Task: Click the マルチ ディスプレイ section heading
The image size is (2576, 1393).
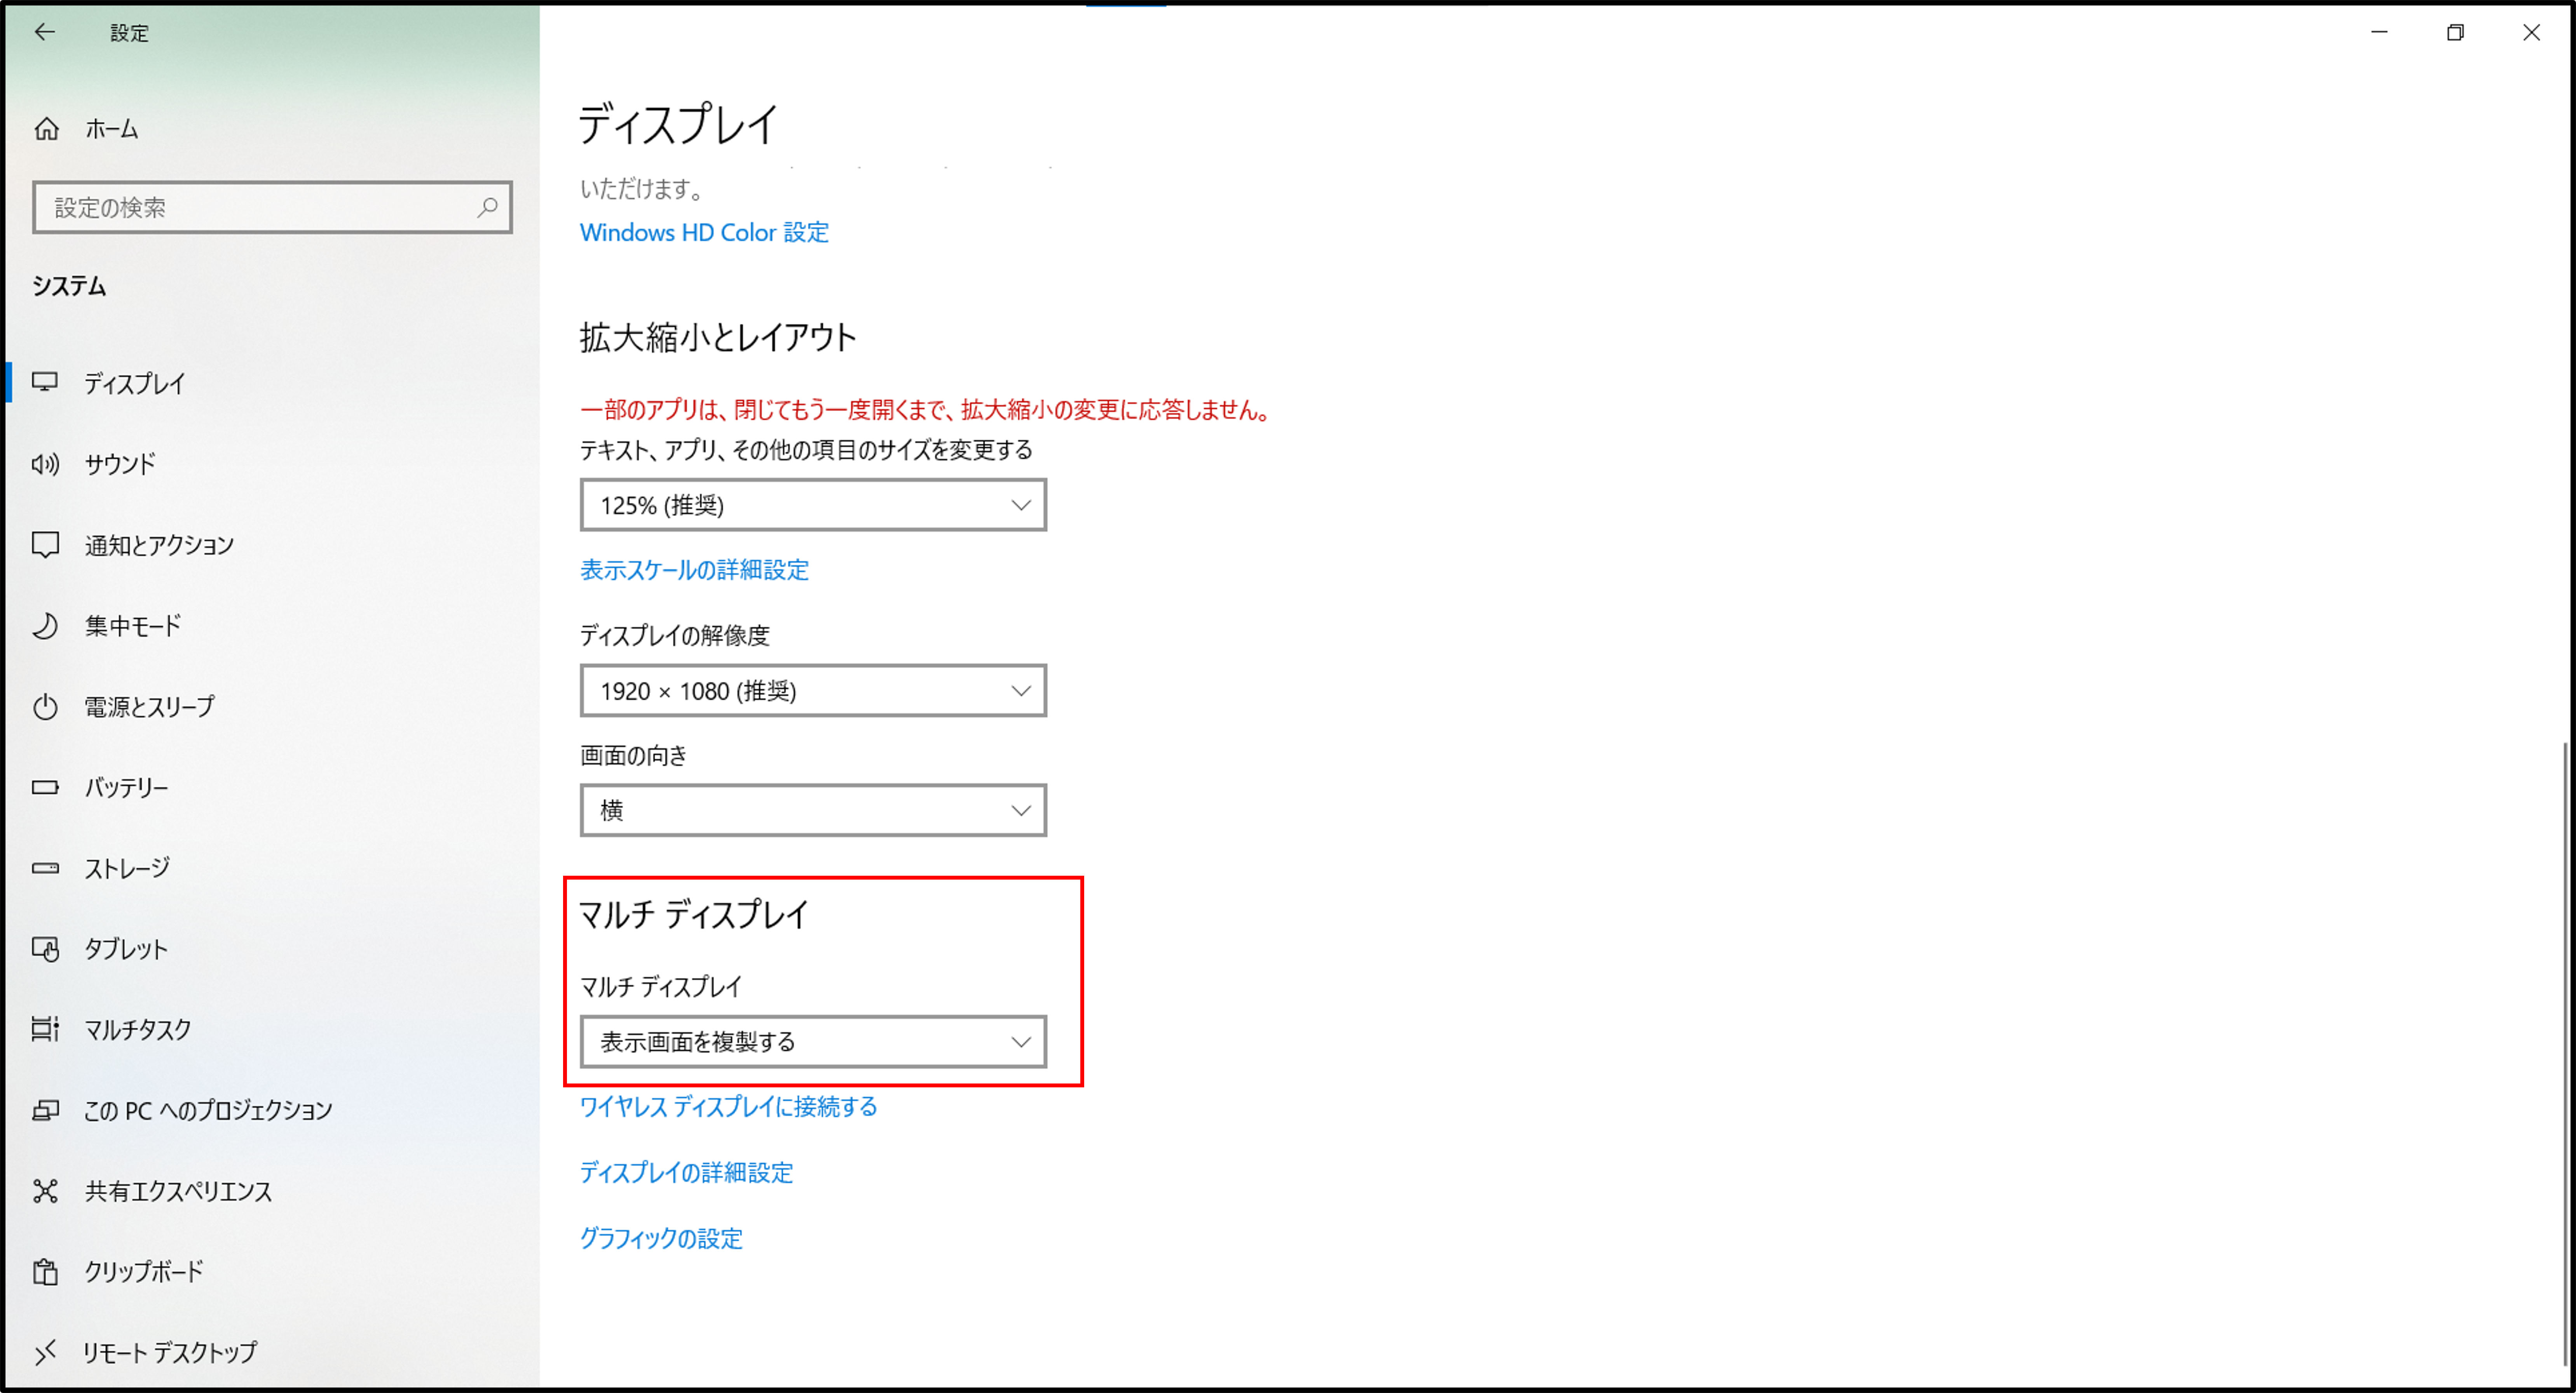Action: tap(694, 914)
